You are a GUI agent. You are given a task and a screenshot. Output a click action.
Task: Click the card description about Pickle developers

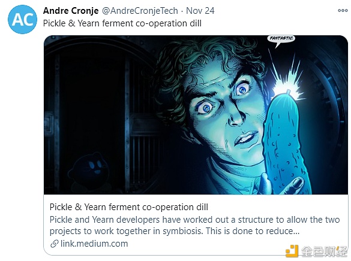194,225
